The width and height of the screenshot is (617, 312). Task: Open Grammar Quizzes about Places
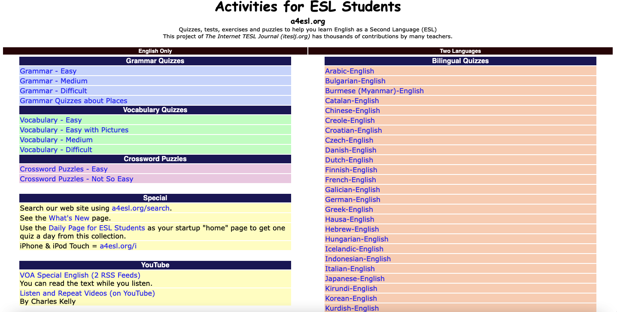point(73,101)
